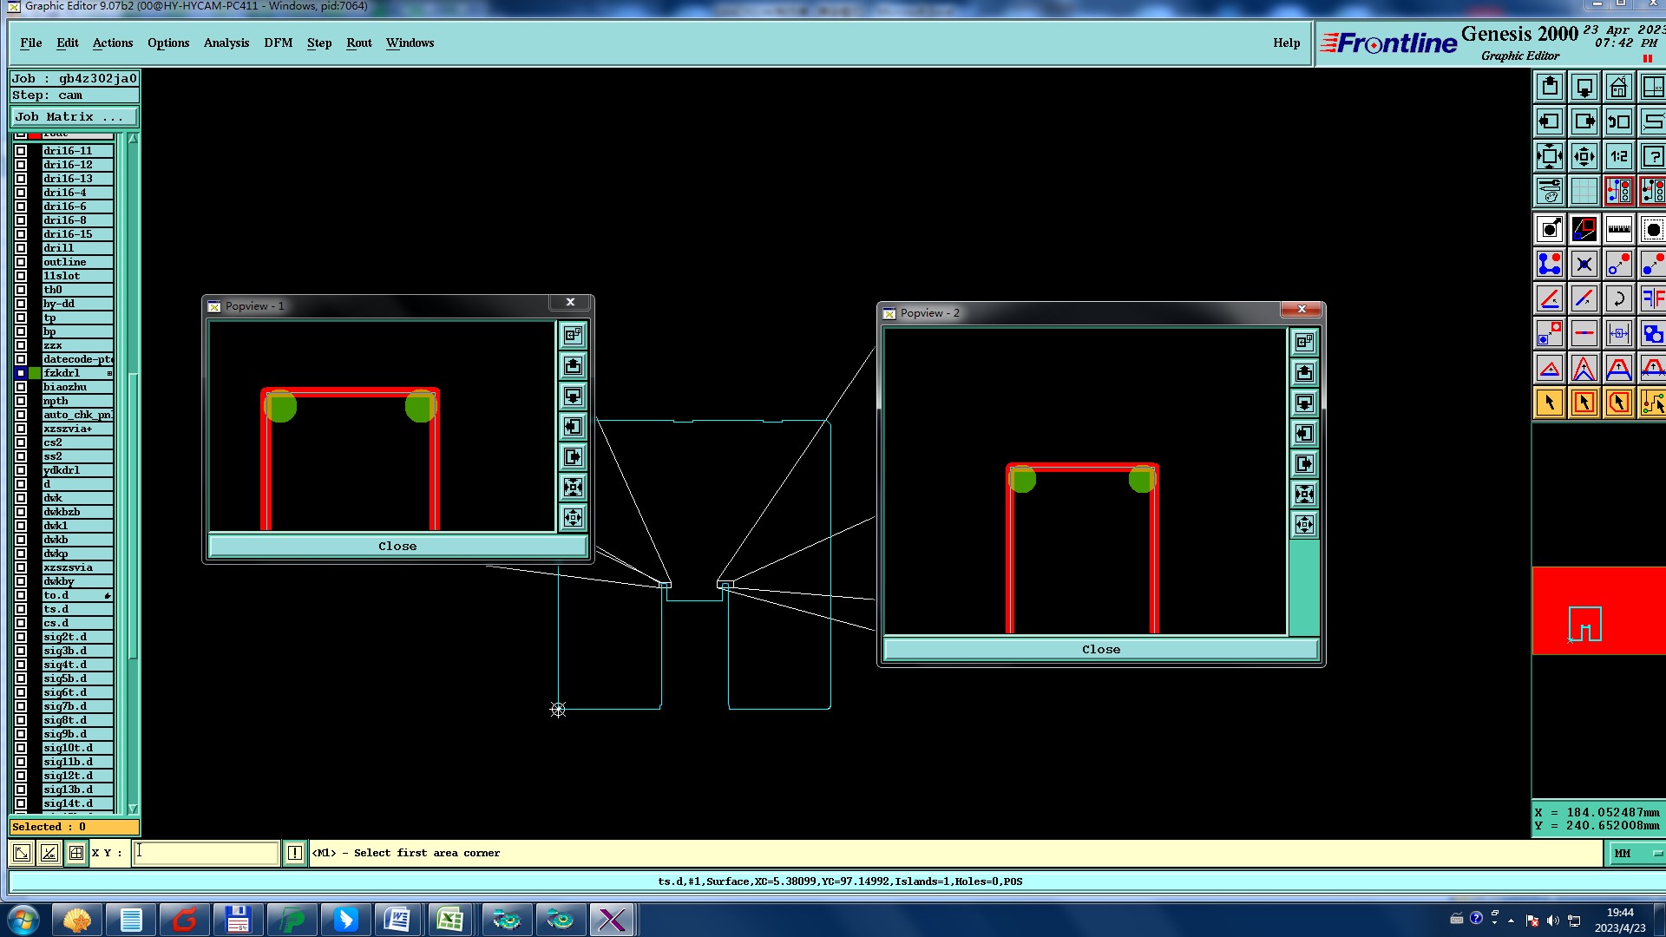Click Close button in Popview - 1
The height and width of the screenshot is (937, 1666).
pyautogui.click(x=397, y=547)
